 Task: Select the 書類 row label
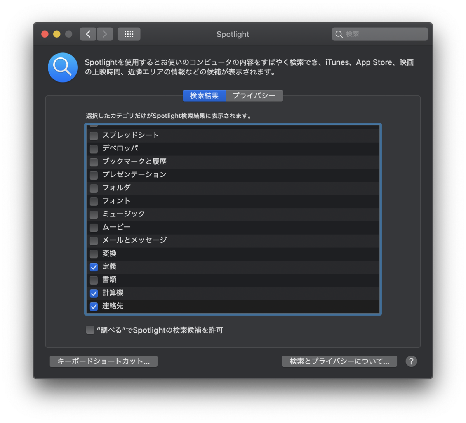coord(109,280)
